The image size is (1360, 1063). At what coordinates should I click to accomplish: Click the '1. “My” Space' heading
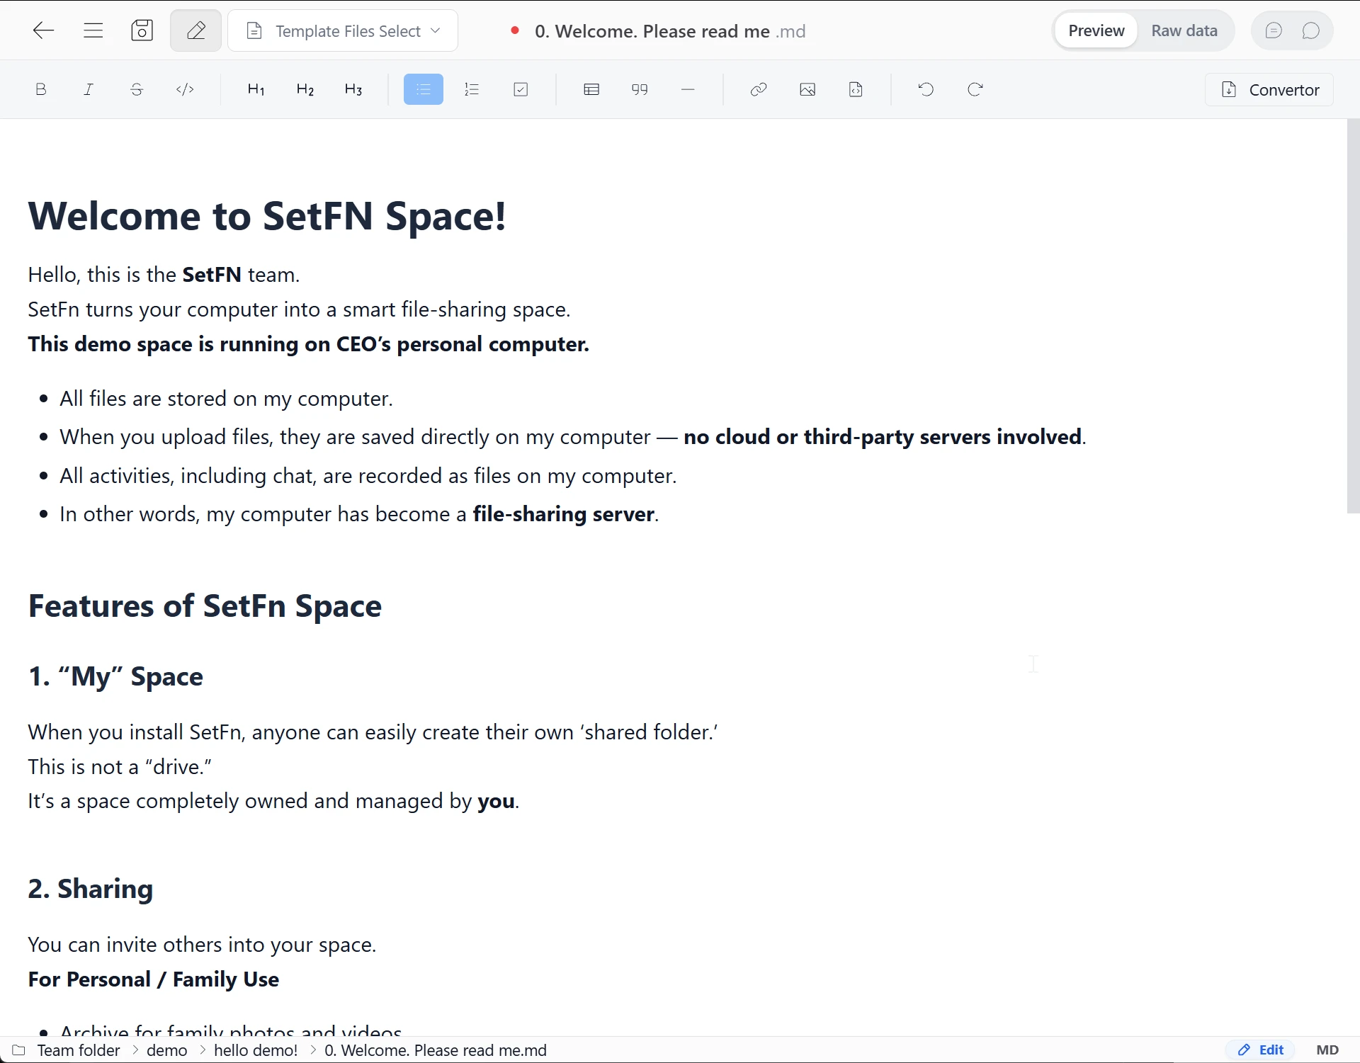(x=115, y=676)
